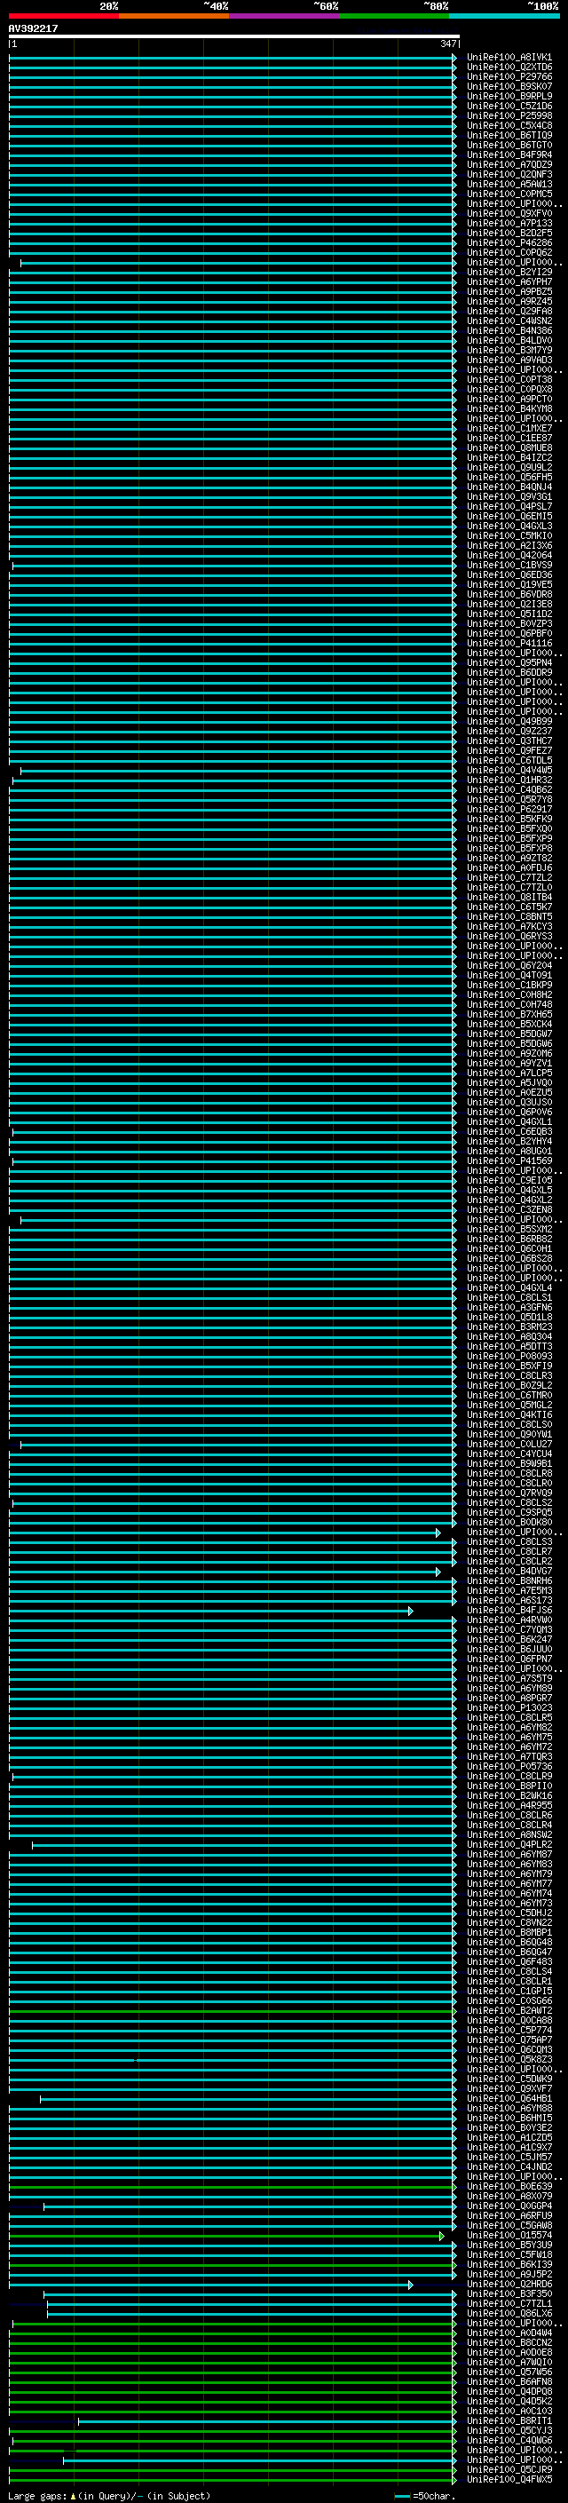Click the green alignment bar of UniRef100_O15574
Viewport: 568px width, 2503px height.
[x=226, y=2235]
